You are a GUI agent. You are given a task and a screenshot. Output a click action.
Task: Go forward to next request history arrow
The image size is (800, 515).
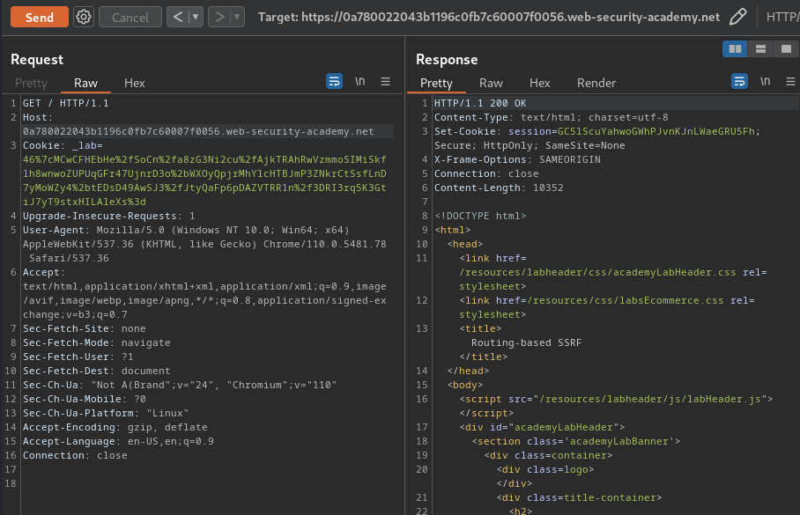(219, 17)
